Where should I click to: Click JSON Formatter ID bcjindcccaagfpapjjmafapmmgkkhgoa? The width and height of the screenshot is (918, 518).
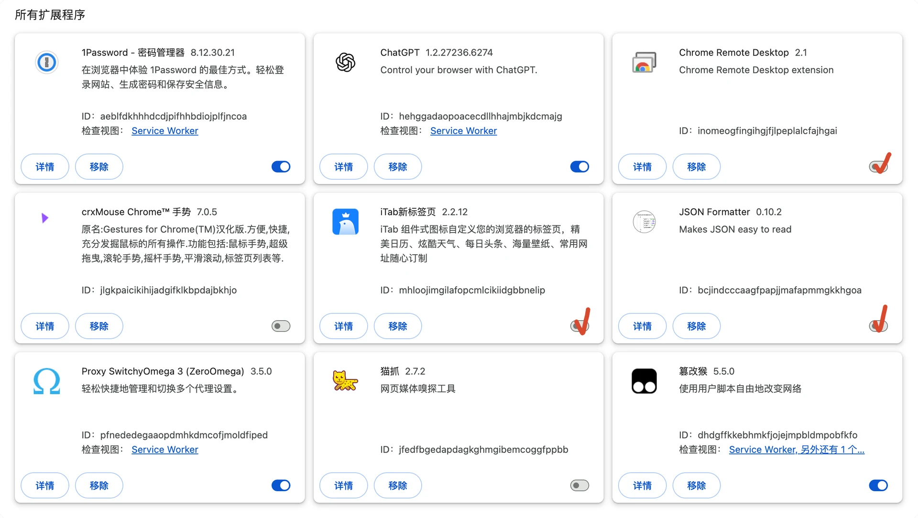(x=779, y=290)
